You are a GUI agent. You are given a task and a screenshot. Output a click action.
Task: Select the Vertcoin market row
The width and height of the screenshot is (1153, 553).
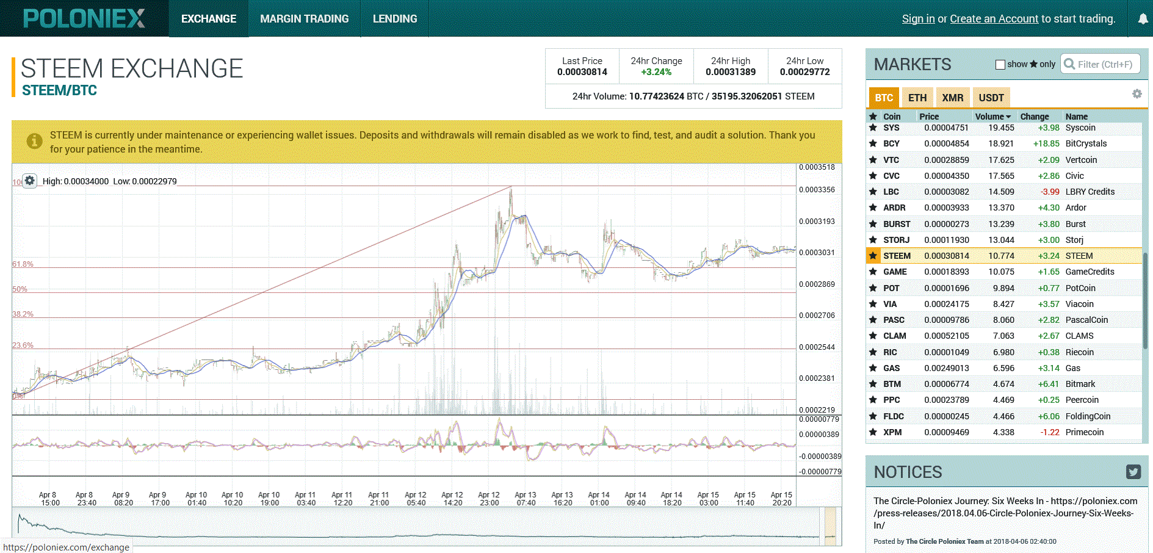1004,160
